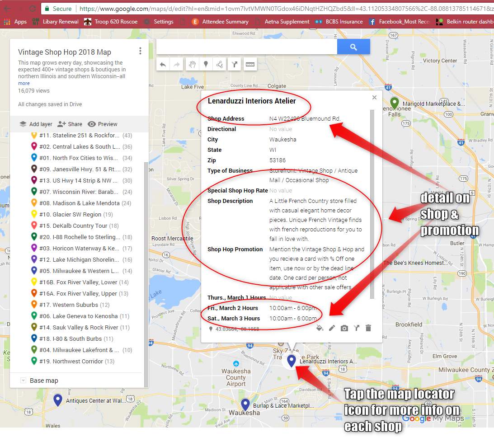This screenshot has height=442, width=494.
Task: Close the Lenarduzzi Interiors info window
Action: tap(374, 97)
